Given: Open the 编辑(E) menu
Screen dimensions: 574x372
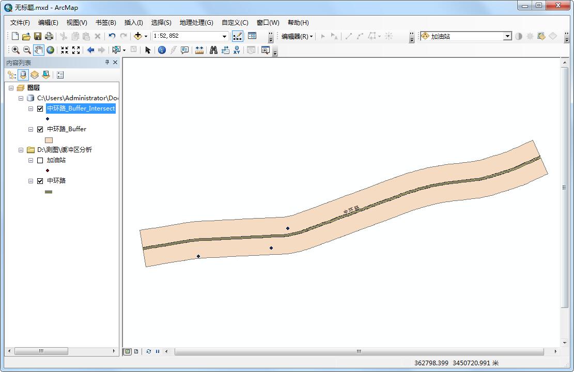Looking at the screenshot, I should 48,23.
